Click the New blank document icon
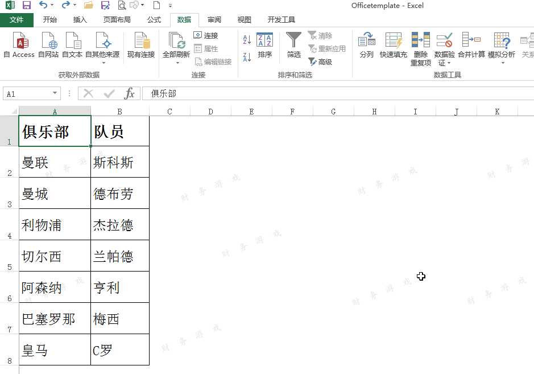This screenshot has width=534, height=374. pos(156,5)
